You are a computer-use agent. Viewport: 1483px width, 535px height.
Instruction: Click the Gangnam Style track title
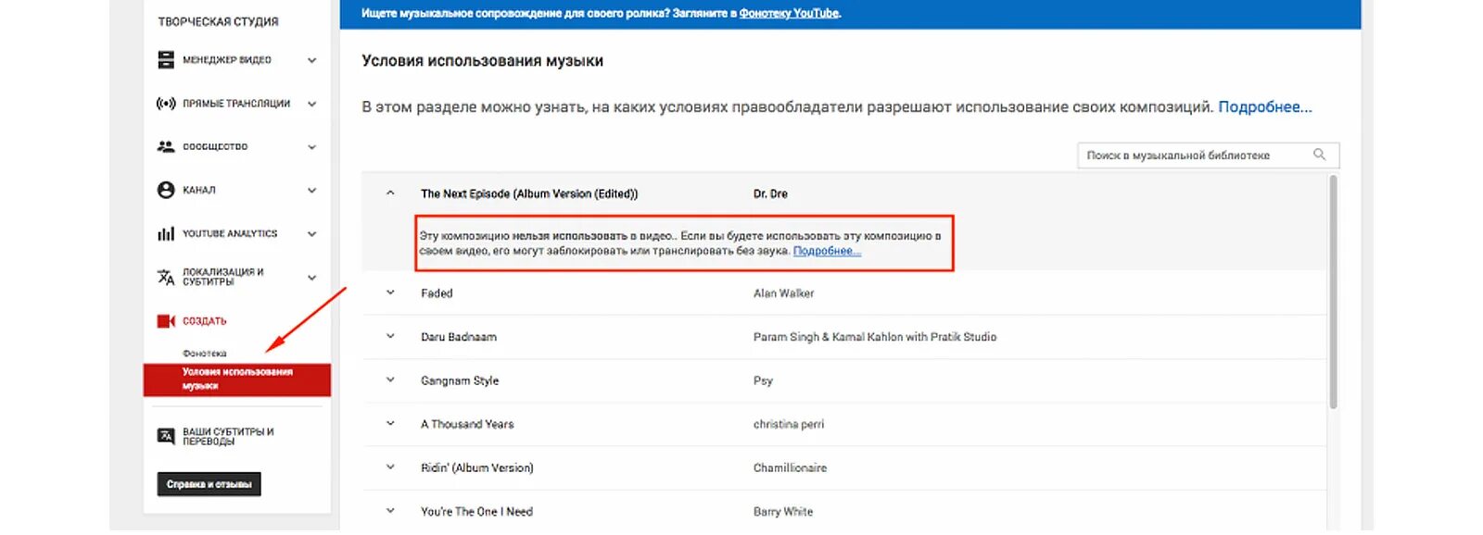(x=460, y=379)
